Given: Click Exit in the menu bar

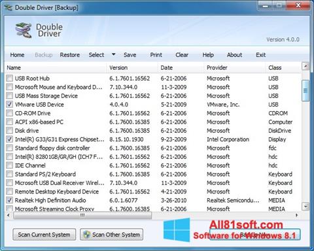Looking at the screenshot, I should [261, 55].
